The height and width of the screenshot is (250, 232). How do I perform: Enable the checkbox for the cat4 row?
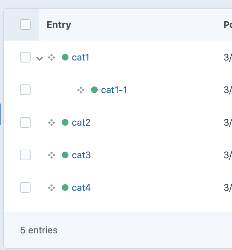pyautogui.click(x=25, y=187)
